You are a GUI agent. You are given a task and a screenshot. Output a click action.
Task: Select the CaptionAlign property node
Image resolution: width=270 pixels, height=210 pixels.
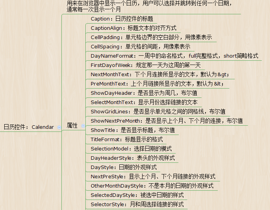pyautogui.click(x=133, y=28)
